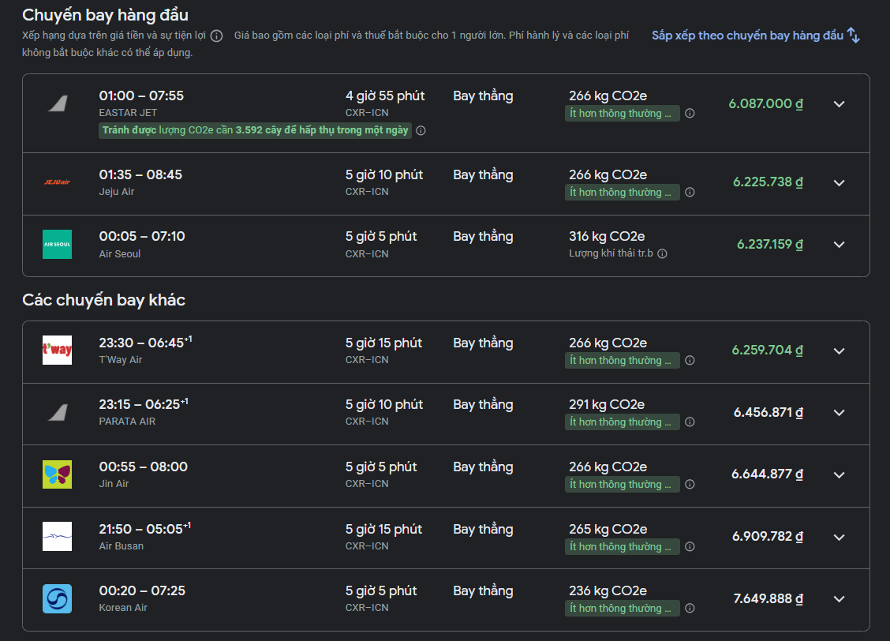Open sort by top flights option
The width and height of the screenshot is (890, 641).
(x=755, y=36)
